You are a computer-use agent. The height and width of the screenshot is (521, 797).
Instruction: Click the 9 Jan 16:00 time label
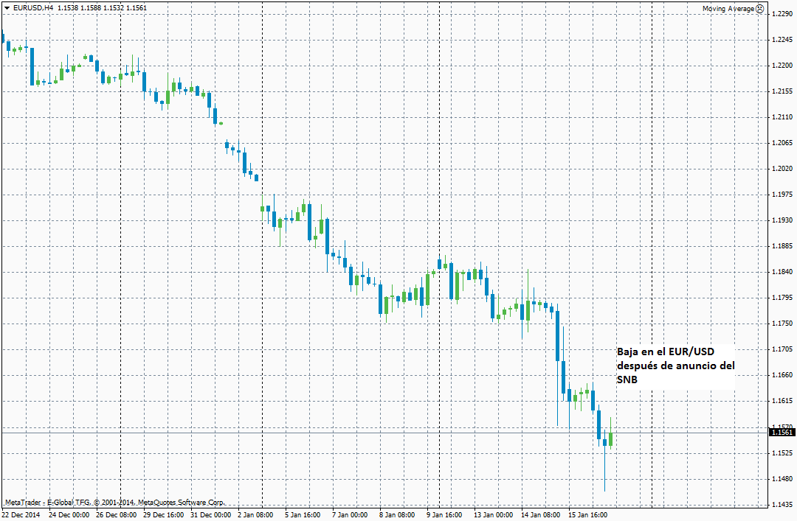tap(445, 515)
